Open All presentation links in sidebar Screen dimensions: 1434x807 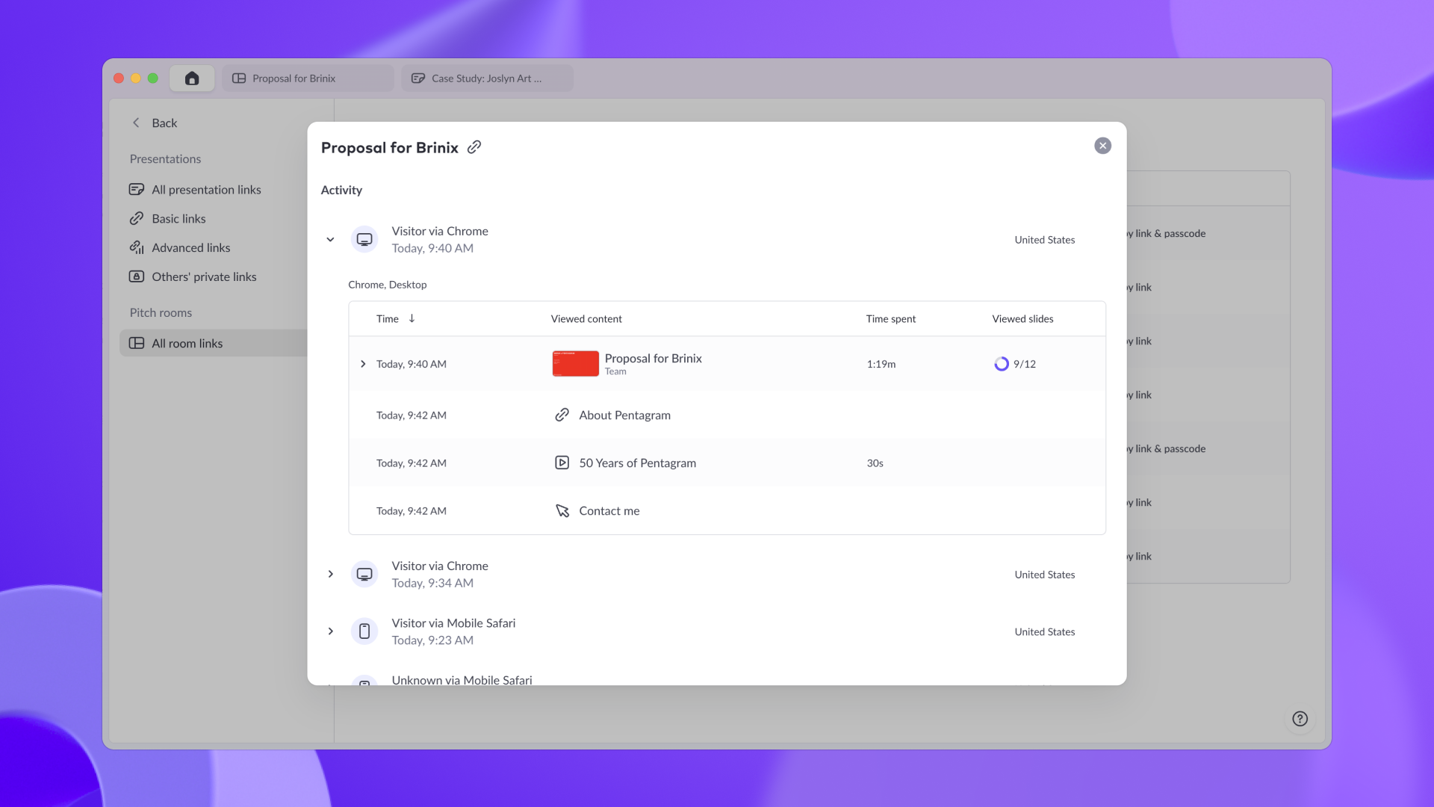206,190
